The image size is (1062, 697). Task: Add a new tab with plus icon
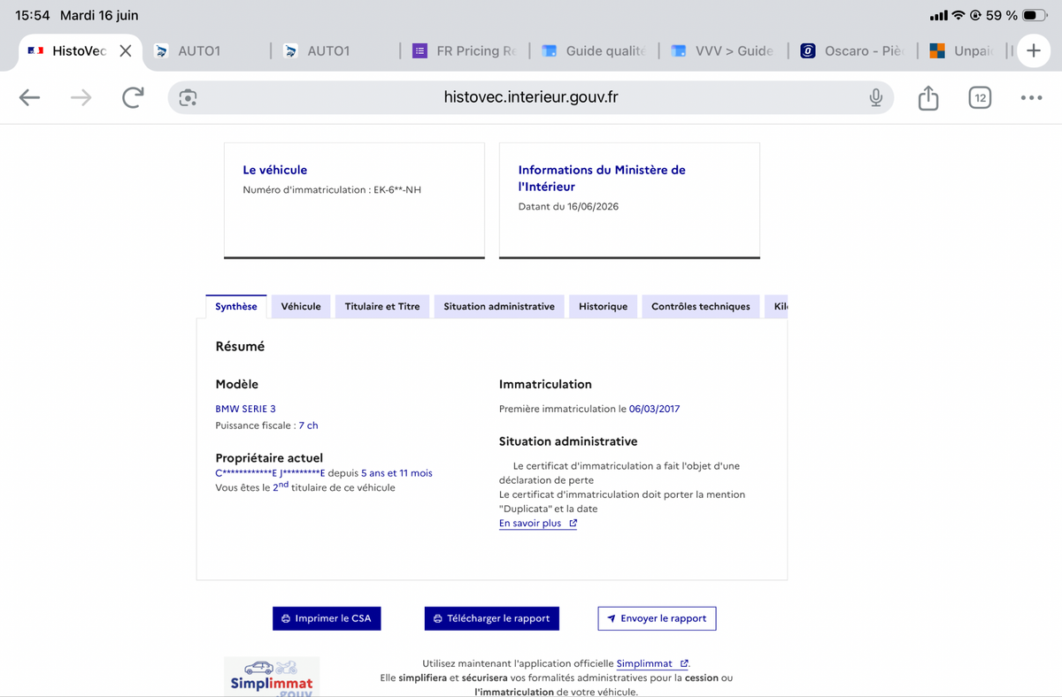(x=1033, y=51)
